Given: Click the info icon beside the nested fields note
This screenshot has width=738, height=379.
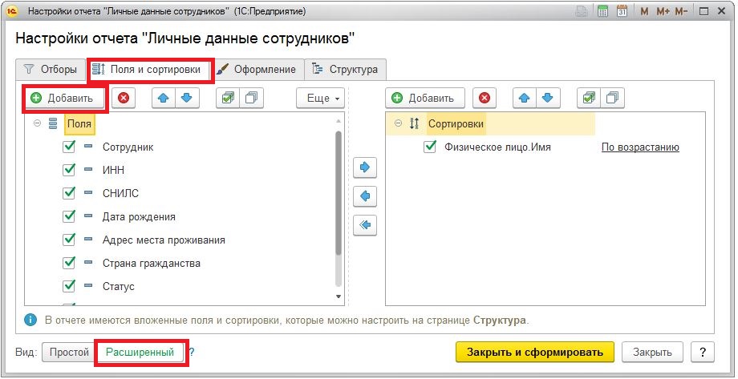Looking at the screenshot, I should tap(30, 321).
